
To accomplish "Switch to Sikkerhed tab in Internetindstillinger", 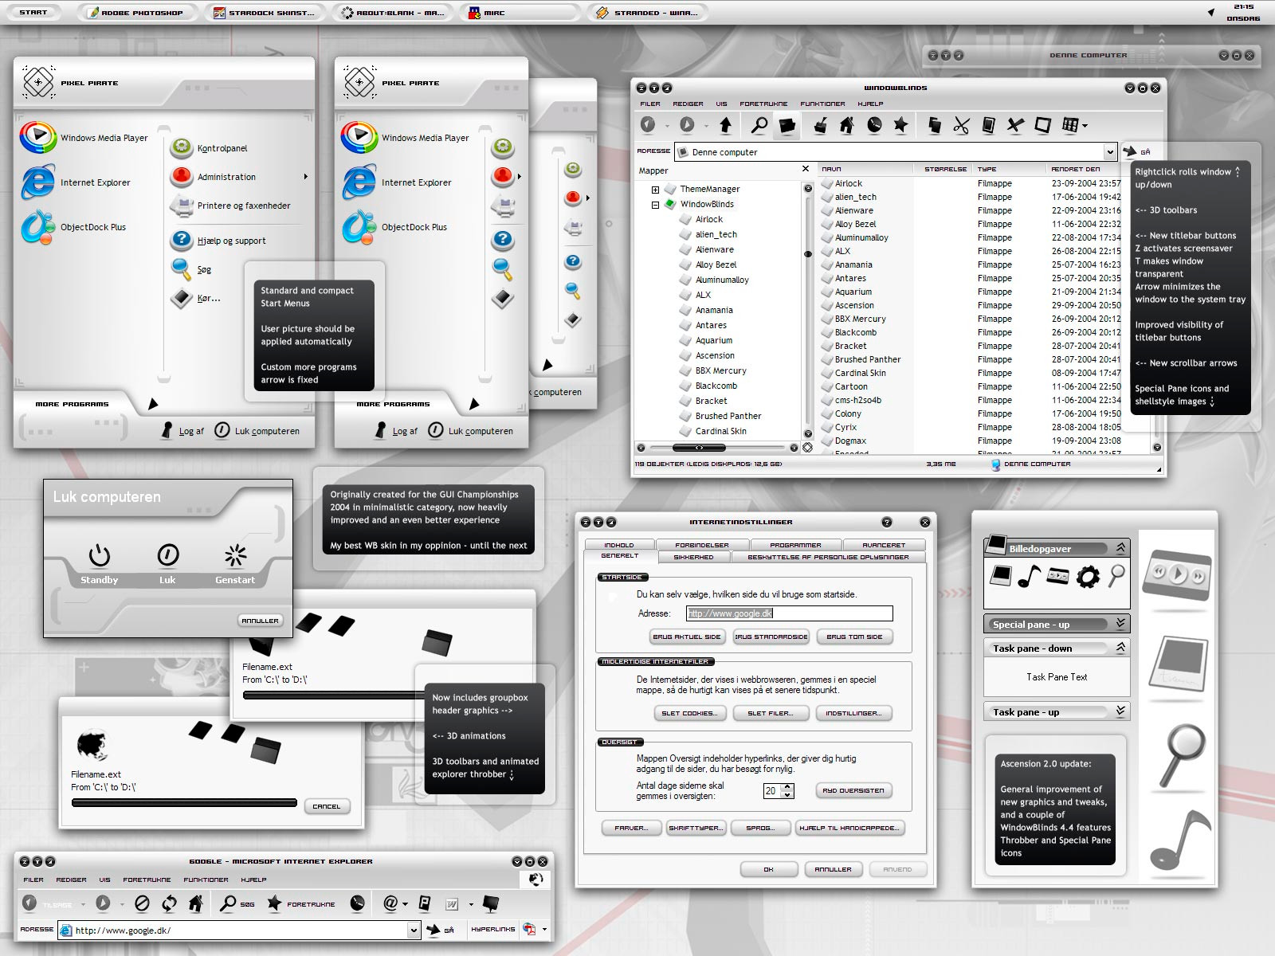I will [x=693, y=557].
